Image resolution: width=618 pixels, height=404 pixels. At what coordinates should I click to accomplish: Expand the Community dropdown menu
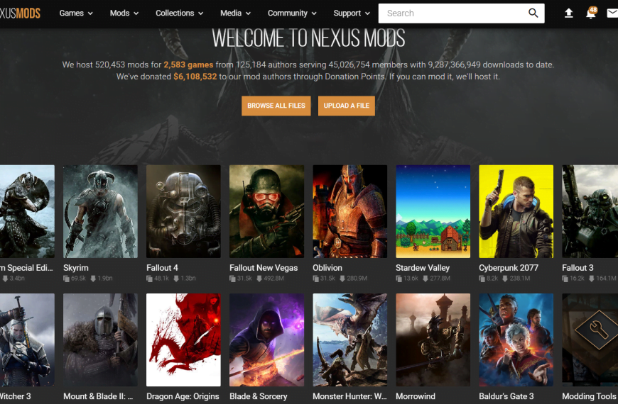tap(292, 13)
